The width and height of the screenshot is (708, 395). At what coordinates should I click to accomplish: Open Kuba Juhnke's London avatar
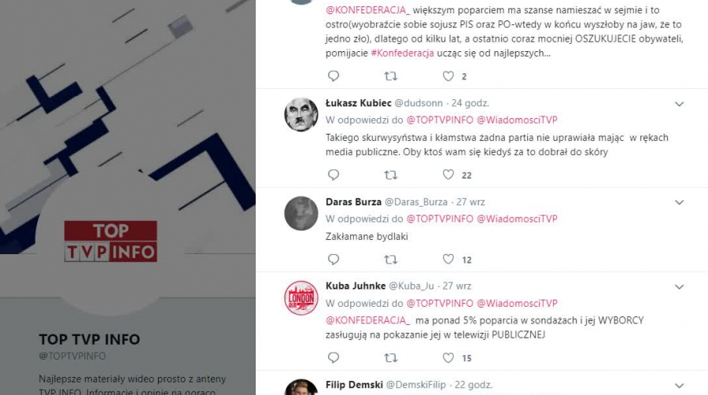(x=301, y=297)
